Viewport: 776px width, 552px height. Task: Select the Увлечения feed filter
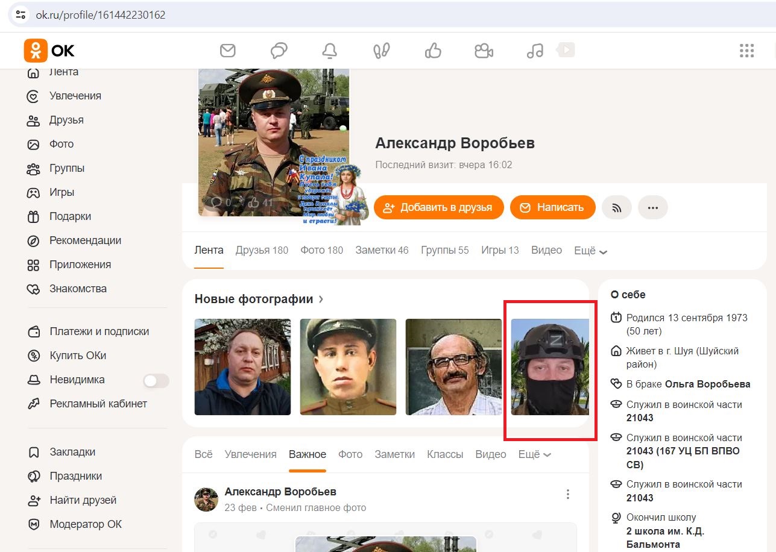250,454
